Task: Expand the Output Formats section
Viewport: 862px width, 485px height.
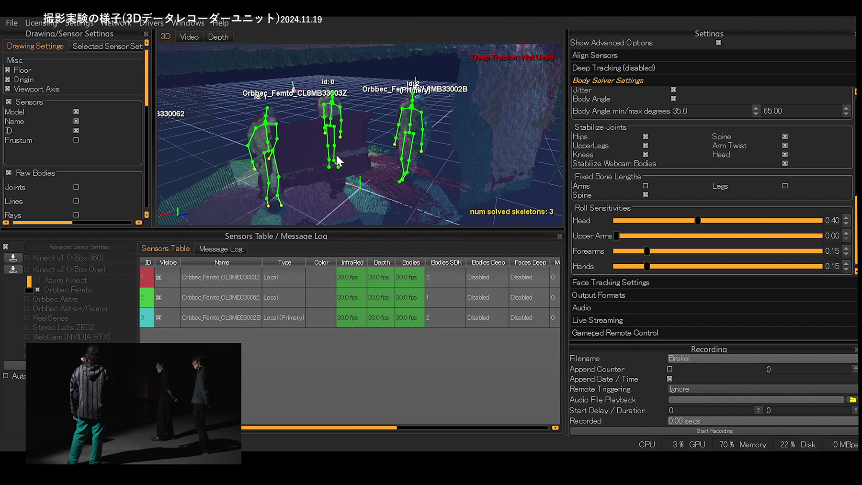Action: [598, 295]
